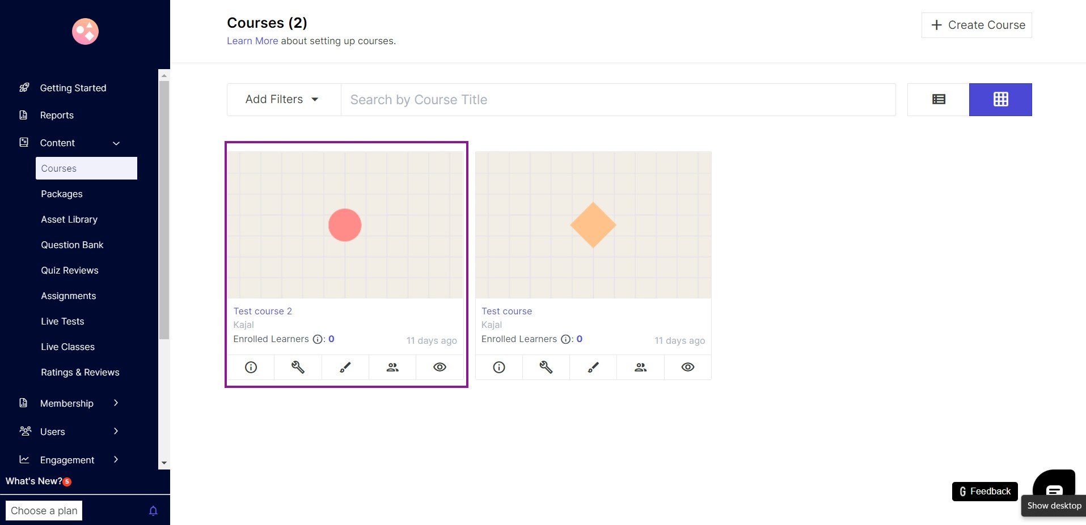
Task: Expand the Membership menu section
Action: pyautogui.click(x=116, y=403)
